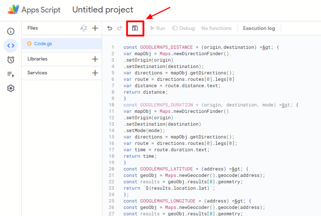Open the Triggers panel from the sidebar
Viewport: 321px width, 216px height.
(10, 59)
